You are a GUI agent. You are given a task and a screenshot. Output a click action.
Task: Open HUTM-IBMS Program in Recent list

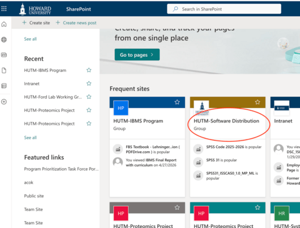(x=45, y=71)
